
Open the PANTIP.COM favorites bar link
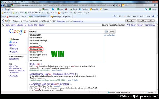click(x=36, y=13)
